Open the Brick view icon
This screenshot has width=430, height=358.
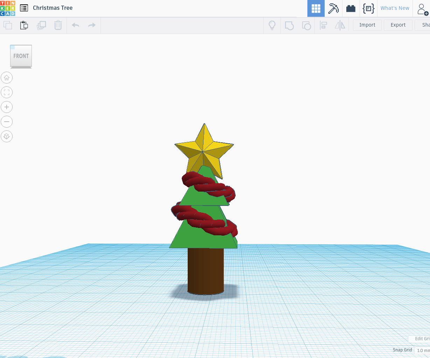pyautogui.click(x=351, y=8)
